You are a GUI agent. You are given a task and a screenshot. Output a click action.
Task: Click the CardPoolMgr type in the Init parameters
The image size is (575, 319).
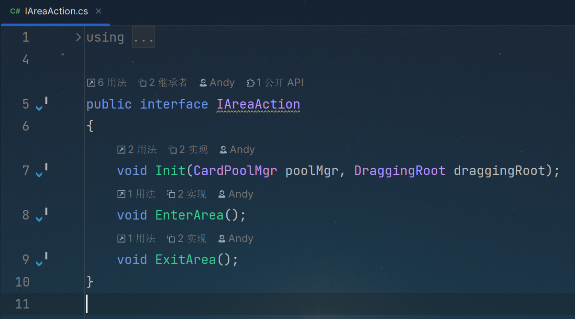pyautogui.click(x=235, y=171)
